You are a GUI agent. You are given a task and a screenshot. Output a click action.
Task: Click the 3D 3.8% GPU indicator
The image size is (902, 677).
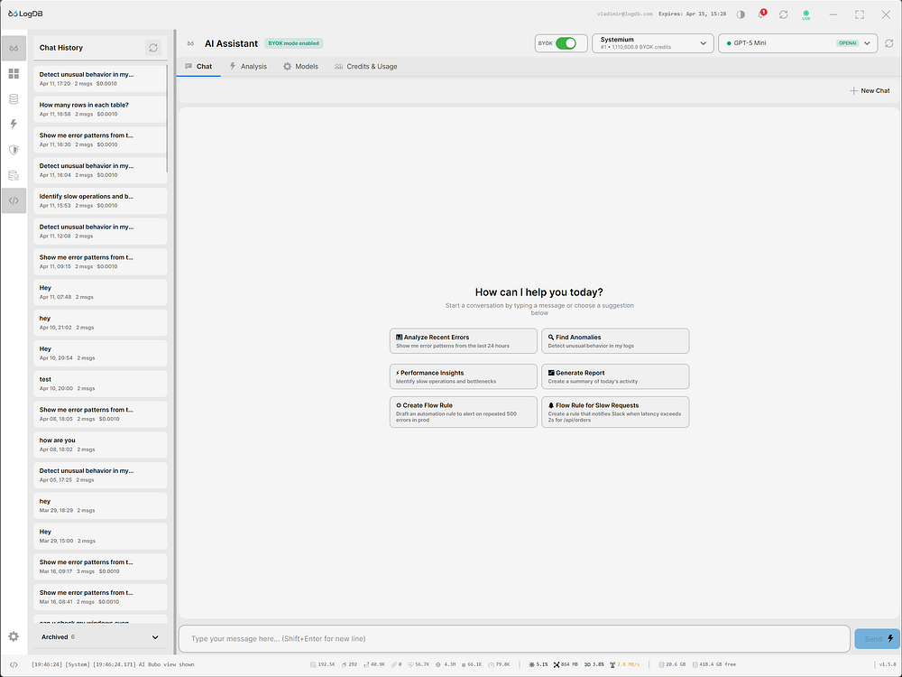tap(594, 664)
